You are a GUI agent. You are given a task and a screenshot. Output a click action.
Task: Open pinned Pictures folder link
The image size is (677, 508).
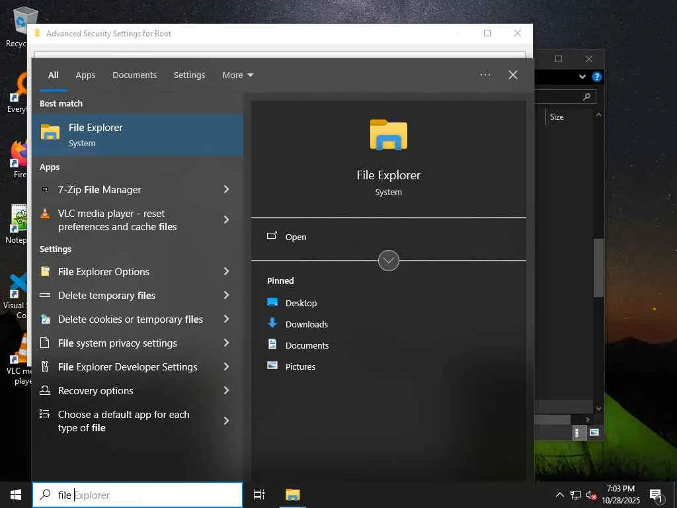coord(301,366)
